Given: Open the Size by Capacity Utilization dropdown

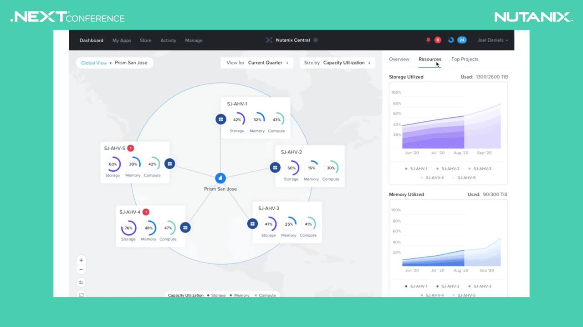Looking at the screenshot, I should point(337,63).
